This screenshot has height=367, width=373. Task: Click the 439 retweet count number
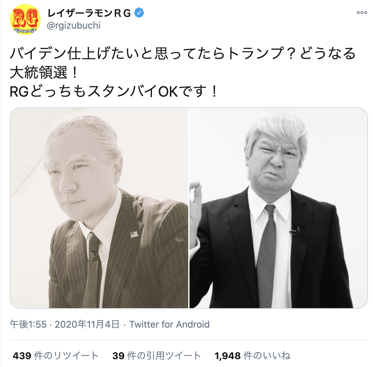coord(22,356)
